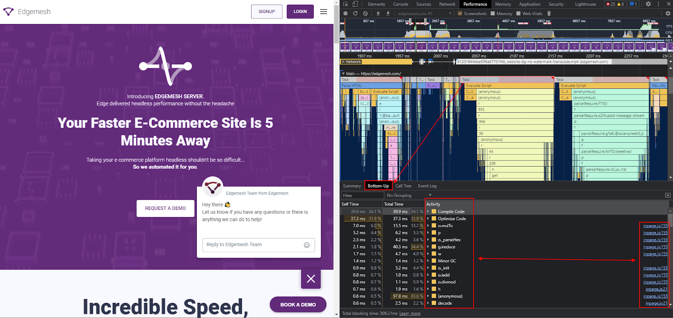Click REQUEST A DEMO button
This screenshot has width=673, height=318.
(x=166, y=208)
